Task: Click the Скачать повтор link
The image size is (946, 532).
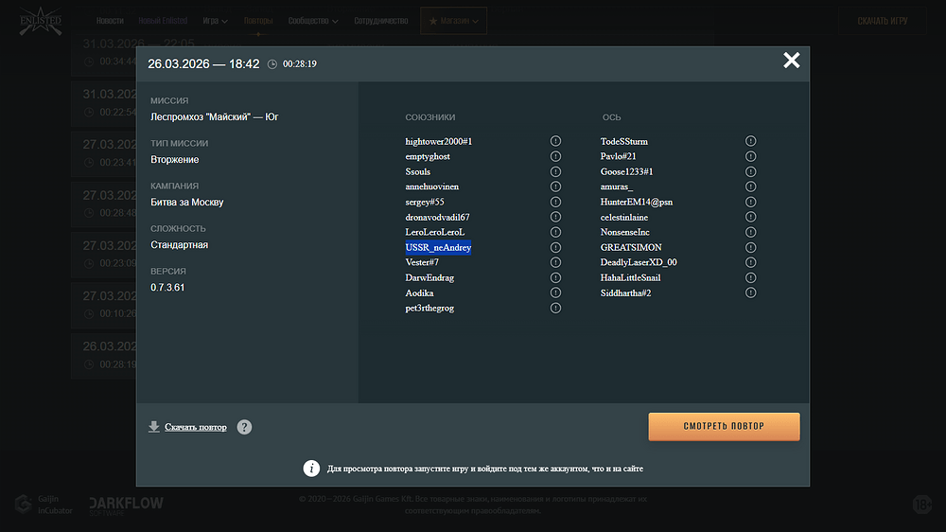Action: pyautogui.click(x=196, y=427)
